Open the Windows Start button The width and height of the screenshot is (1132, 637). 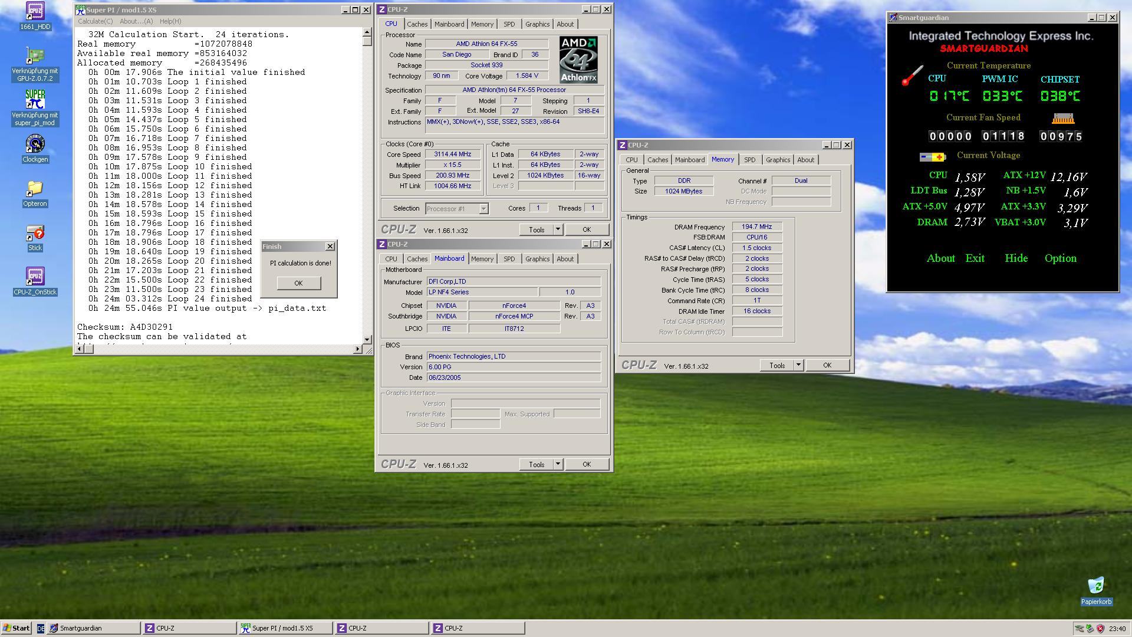click(17, 628)
